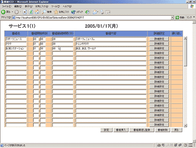Click the start hour field in the ドラマ row
This screenshot has height=148, width=196.
36,44
